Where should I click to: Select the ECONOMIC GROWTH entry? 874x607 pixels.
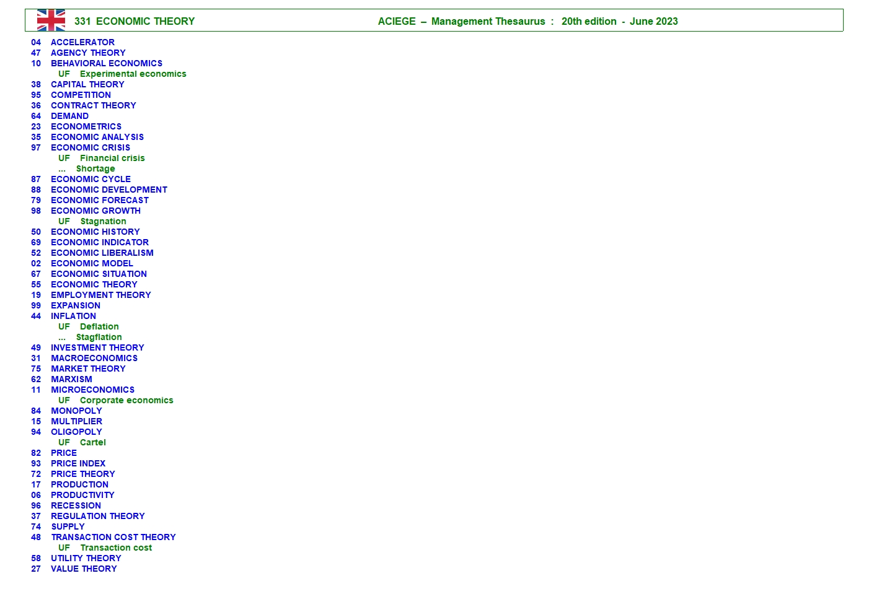click(95, 211)
